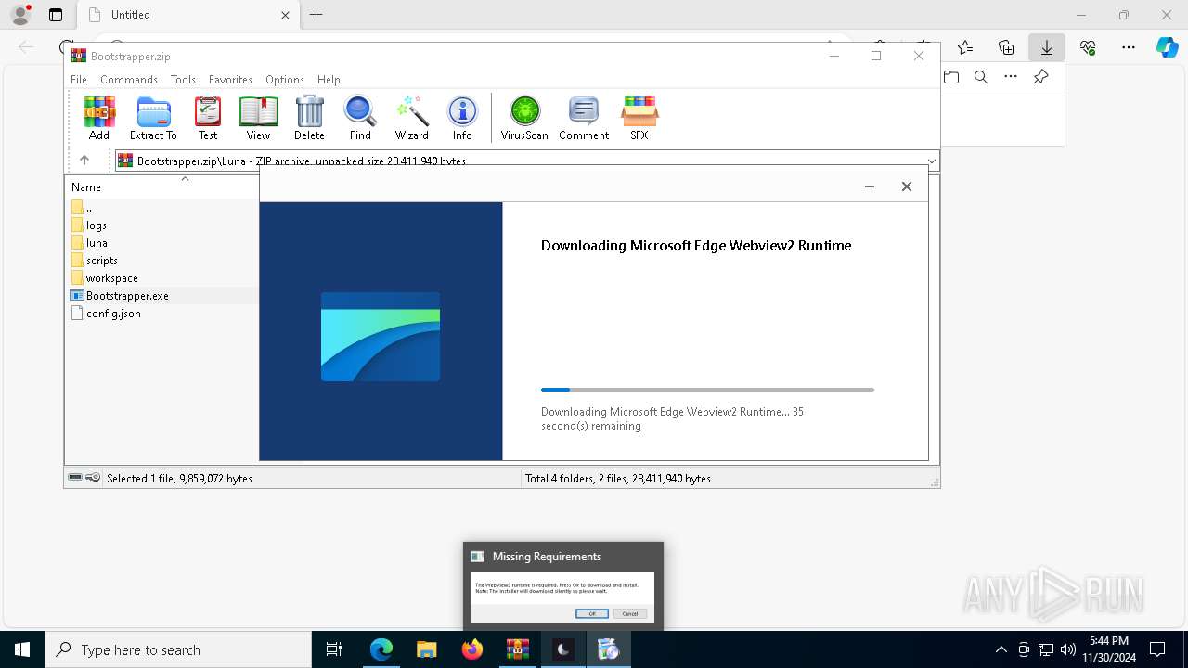This screenshot has width=1188, height=668.
Task: Launch the Wizard tool
Action: tap(412, 118)
